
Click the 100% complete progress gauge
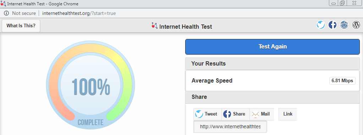(x=90, y=85)
